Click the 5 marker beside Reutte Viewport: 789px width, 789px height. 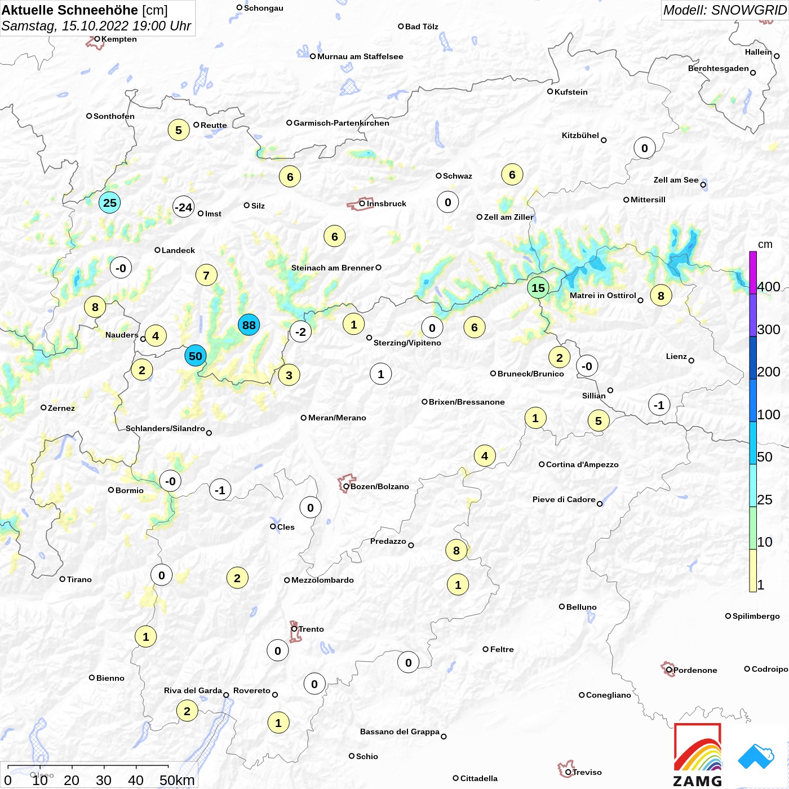click(x=179, y=130)
